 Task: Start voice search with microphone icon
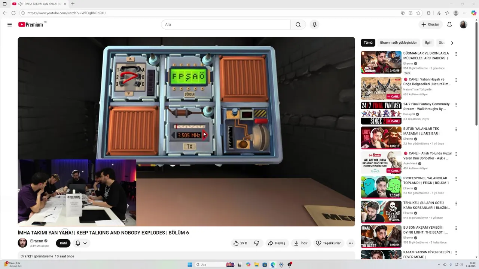[x=314, y=25]
